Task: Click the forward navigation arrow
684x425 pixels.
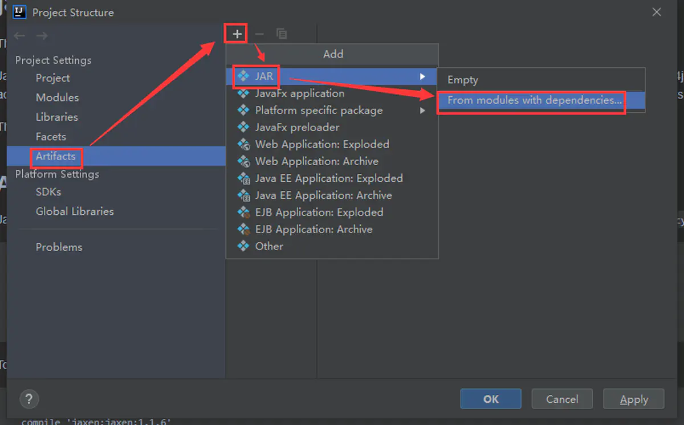Action: (x=42, y=36)
